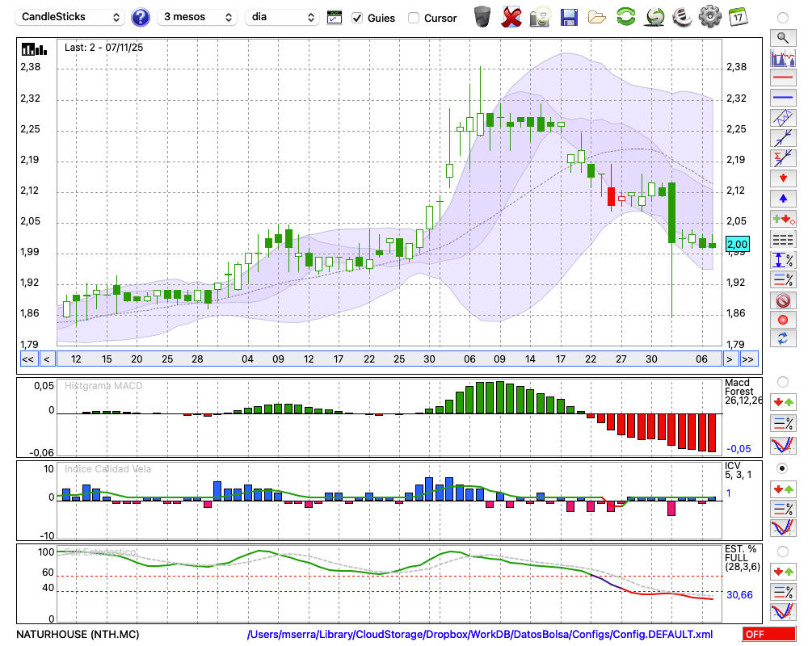Click the red prohibition sign icon
The height and width of the screenshot is (646, 808).
point(783,300)
